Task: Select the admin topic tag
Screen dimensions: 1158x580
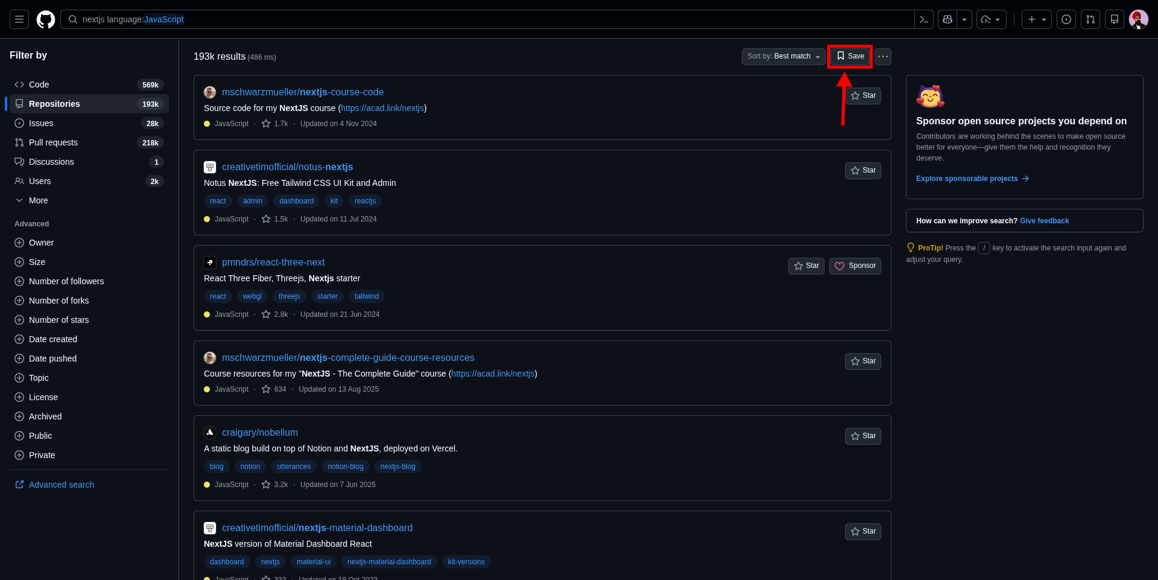Action: pos(253,201)
